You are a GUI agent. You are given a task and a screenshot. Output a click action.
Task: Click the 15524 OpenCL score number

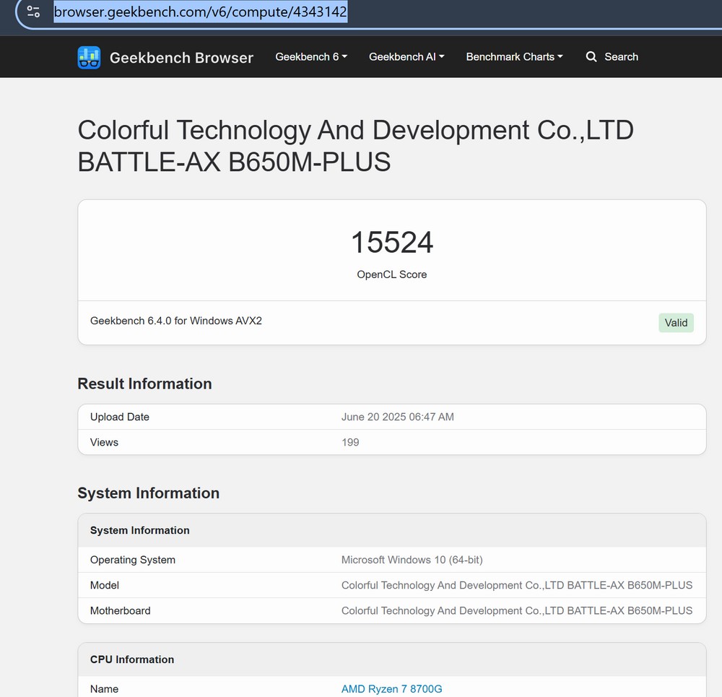click(392, 243)
